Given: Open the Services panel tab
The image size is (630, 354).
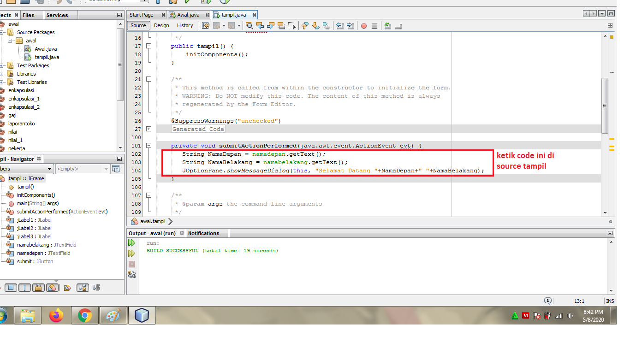Looking at the screenshot, I should click(x=57, y=14).
